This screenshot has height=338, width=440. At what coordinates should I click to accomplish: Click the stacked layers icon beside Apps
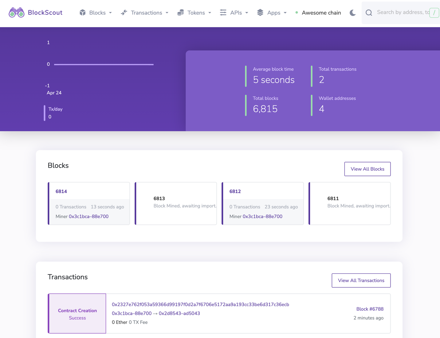(x=260, y=13)
